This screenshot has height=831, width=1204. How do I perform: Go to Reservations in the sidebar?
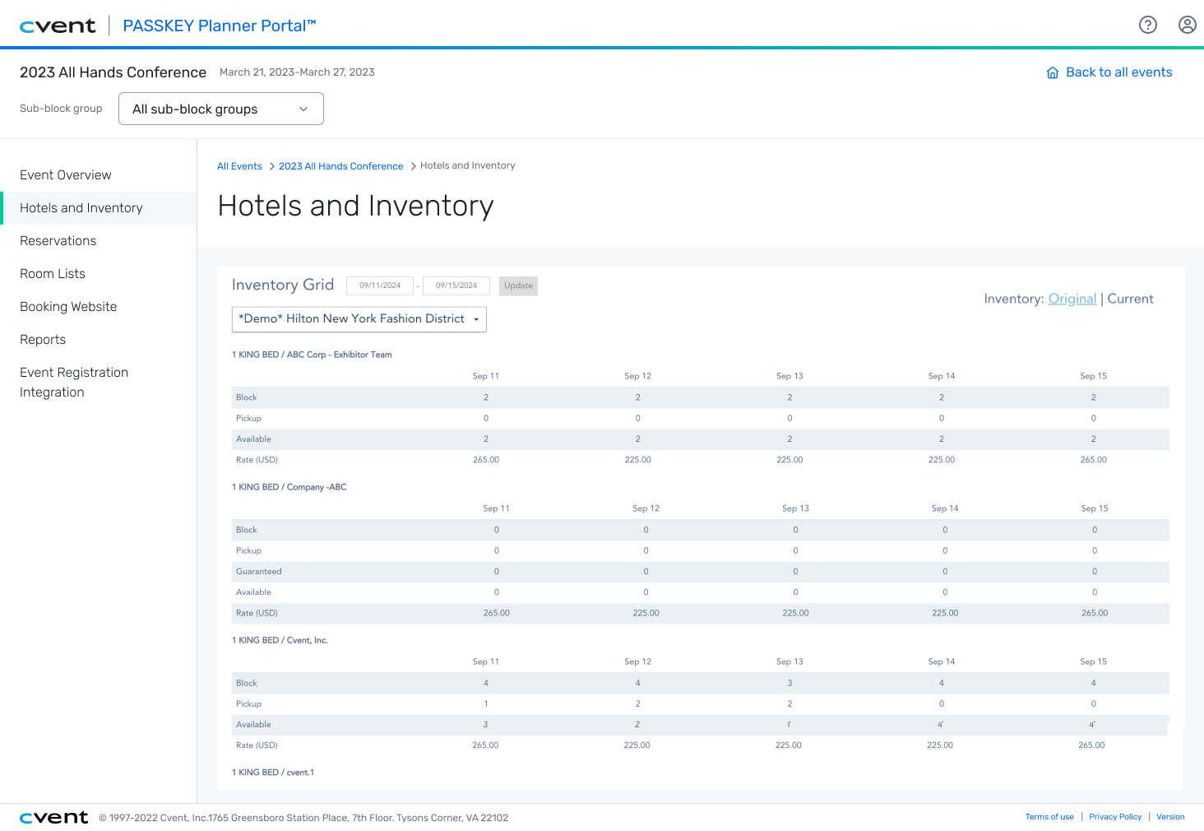point(58,241)
